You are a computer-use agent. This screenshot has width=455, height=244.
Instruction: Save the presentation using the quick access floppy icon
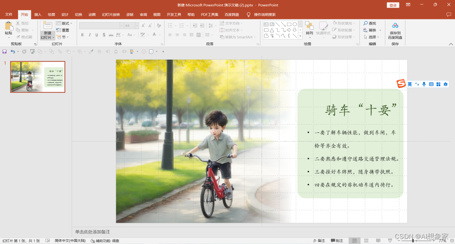click(x=4, y=52)
